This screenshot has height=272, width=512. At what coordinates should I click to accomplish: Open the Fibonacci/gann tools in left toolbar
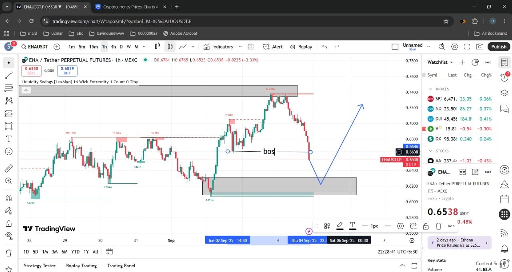(9, 88)
